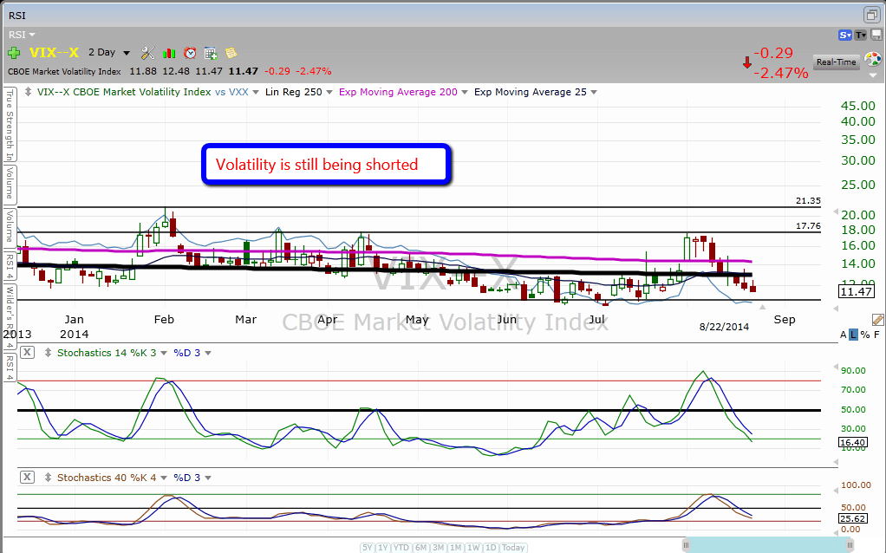Image resolution: width=886 pixels, height=553 pixels.
Task: Click the green plus add symbol icon
Action: point(15,53)
